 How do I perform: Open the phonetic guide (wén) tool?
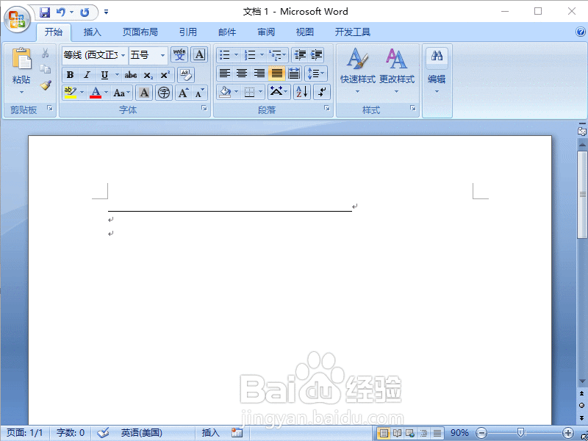[x=179, y=54]
